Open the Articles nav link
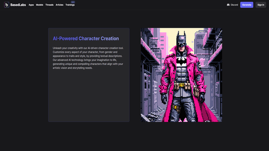269x151 pixels. pos(60,5)
